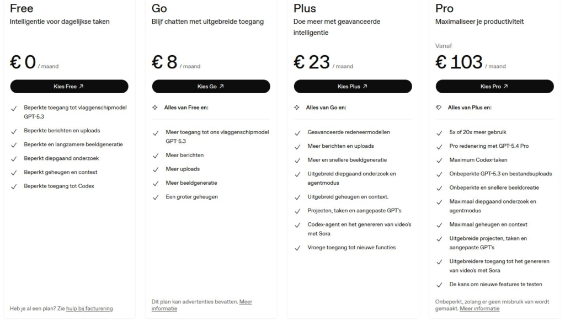Click the checkmark beside "Geavanceerde redeneermodellen"
Viewport: 565px width, 321px height.
(297, 133)
